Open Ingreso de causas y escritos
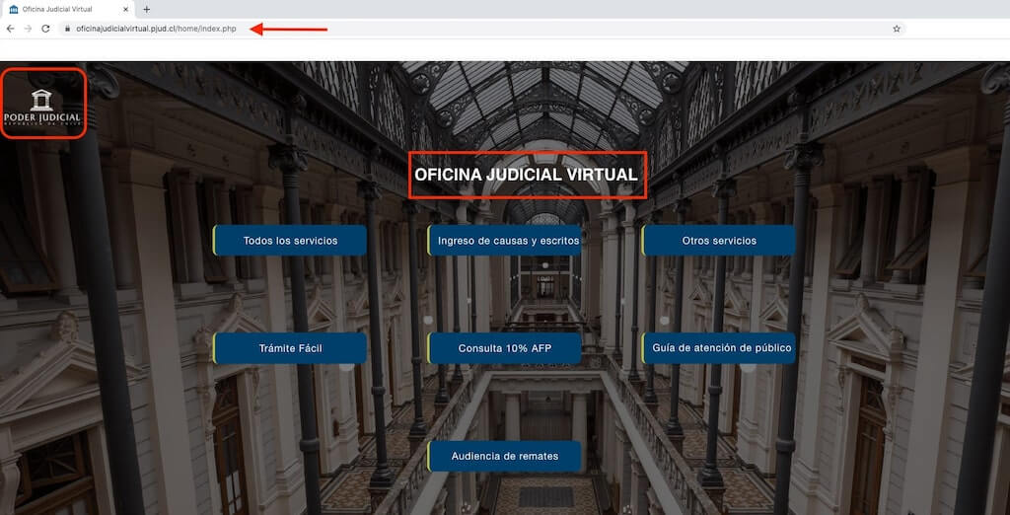Viewport: 1010px width, 515px height. point(504,241)
